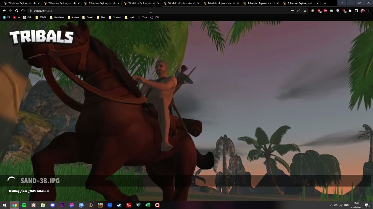Open League of Legends from the taskbar
Image resolution: width=373 pixels, height=209 pixels.
(91, 205)
